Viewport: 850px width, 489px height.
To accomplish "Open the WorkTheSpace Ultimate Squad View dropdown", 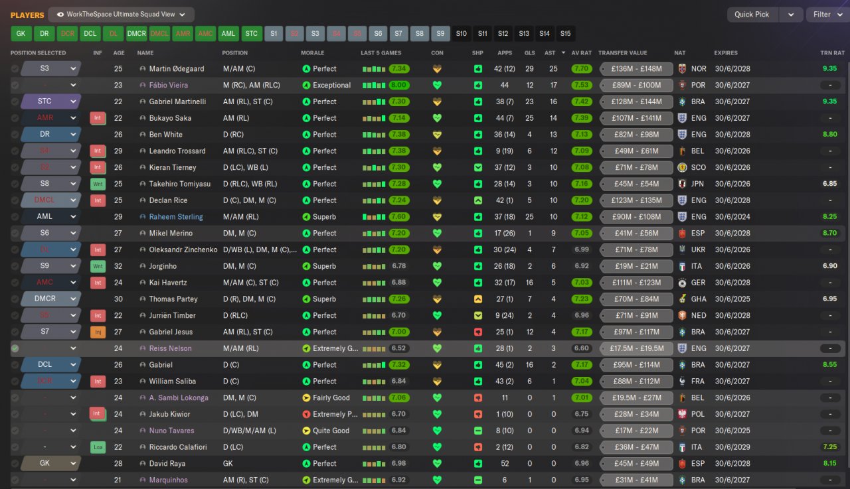I will [x=122, y=15].
